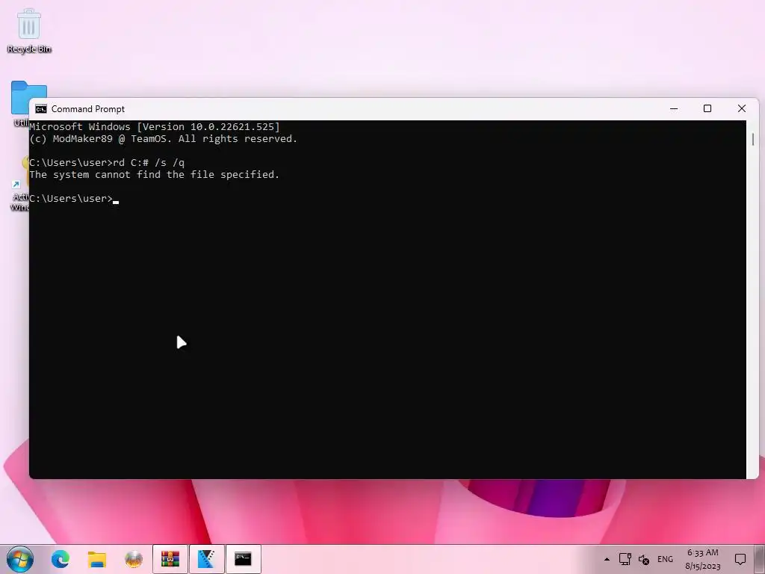
Task: Click the current prompt line with the blinking cursor
Action: click(x=74, y=199)
